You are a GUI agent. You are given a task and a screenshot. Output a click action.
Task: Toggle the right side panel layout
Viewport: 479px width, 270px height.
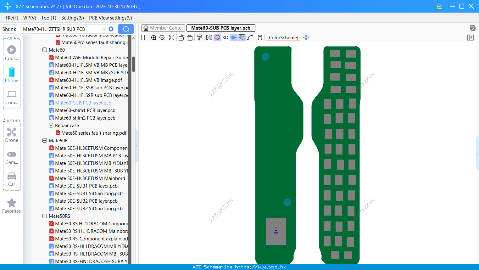[471, 38]
